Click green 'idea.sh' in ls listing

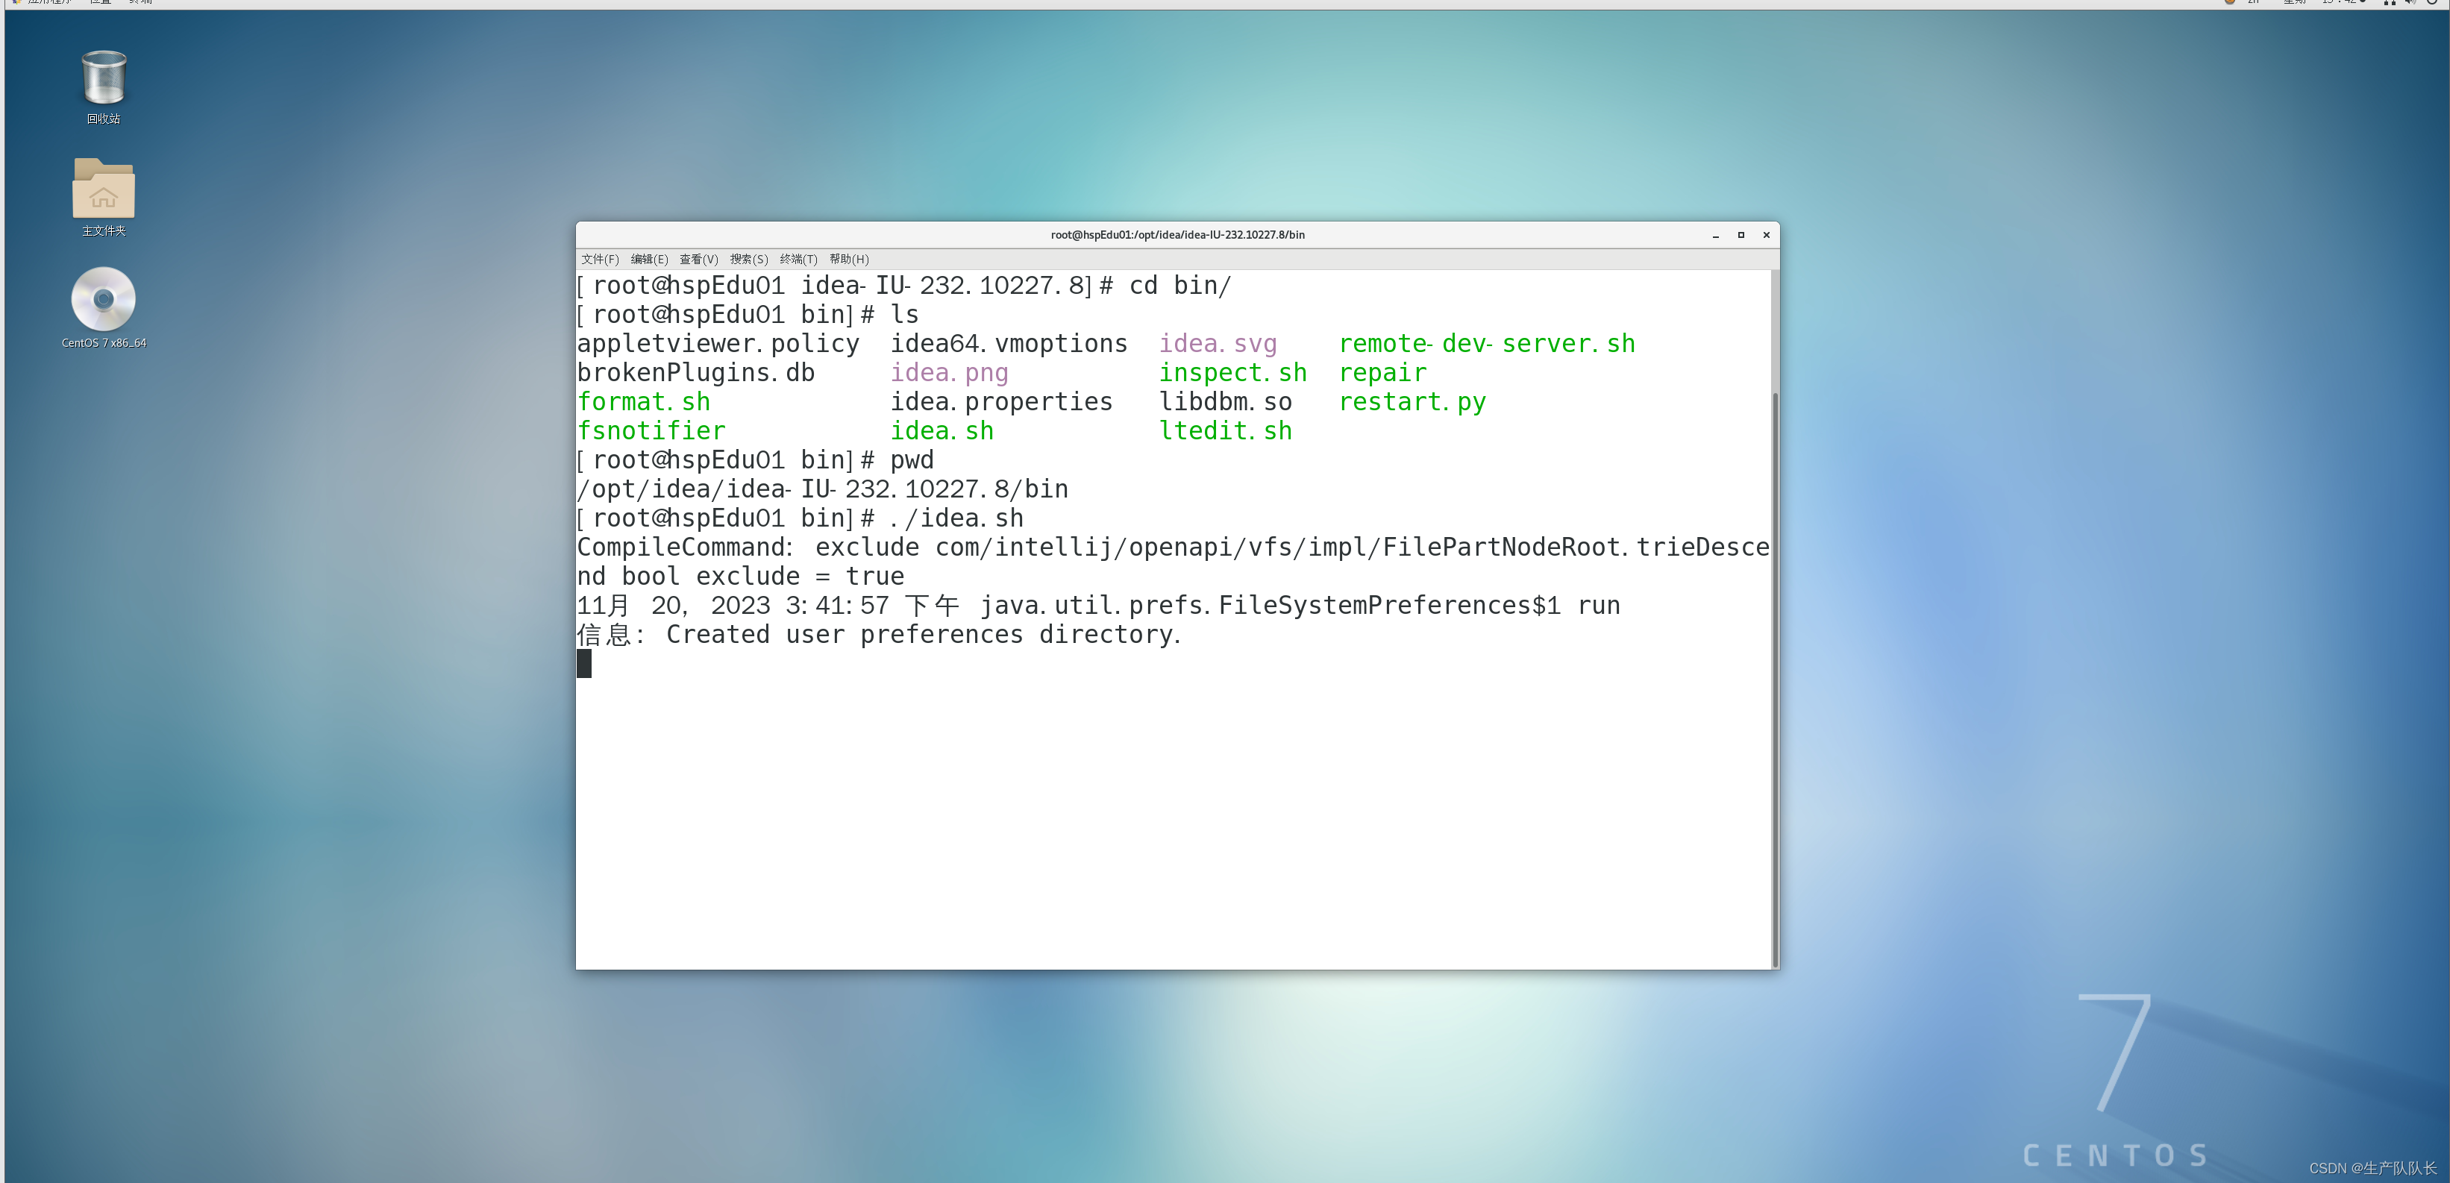942,431
